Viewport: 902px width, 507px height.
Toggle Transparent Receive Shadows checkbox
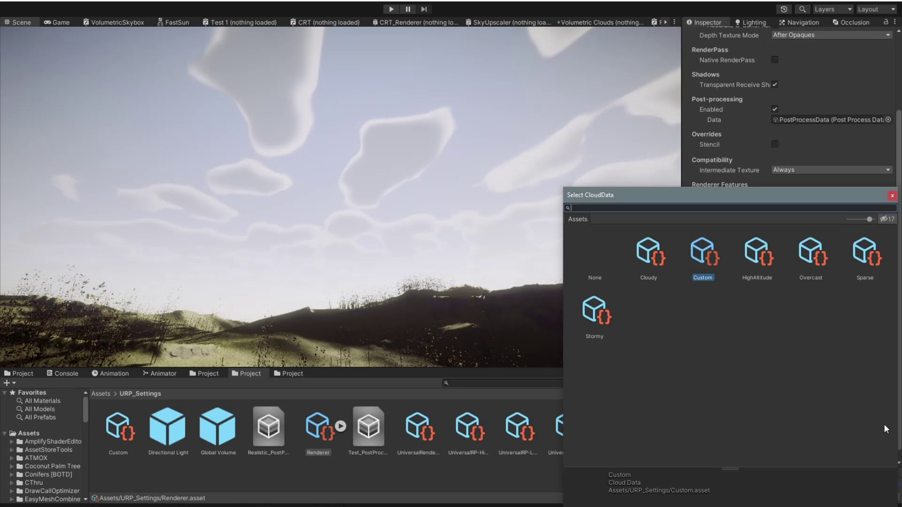coord(775,84)
